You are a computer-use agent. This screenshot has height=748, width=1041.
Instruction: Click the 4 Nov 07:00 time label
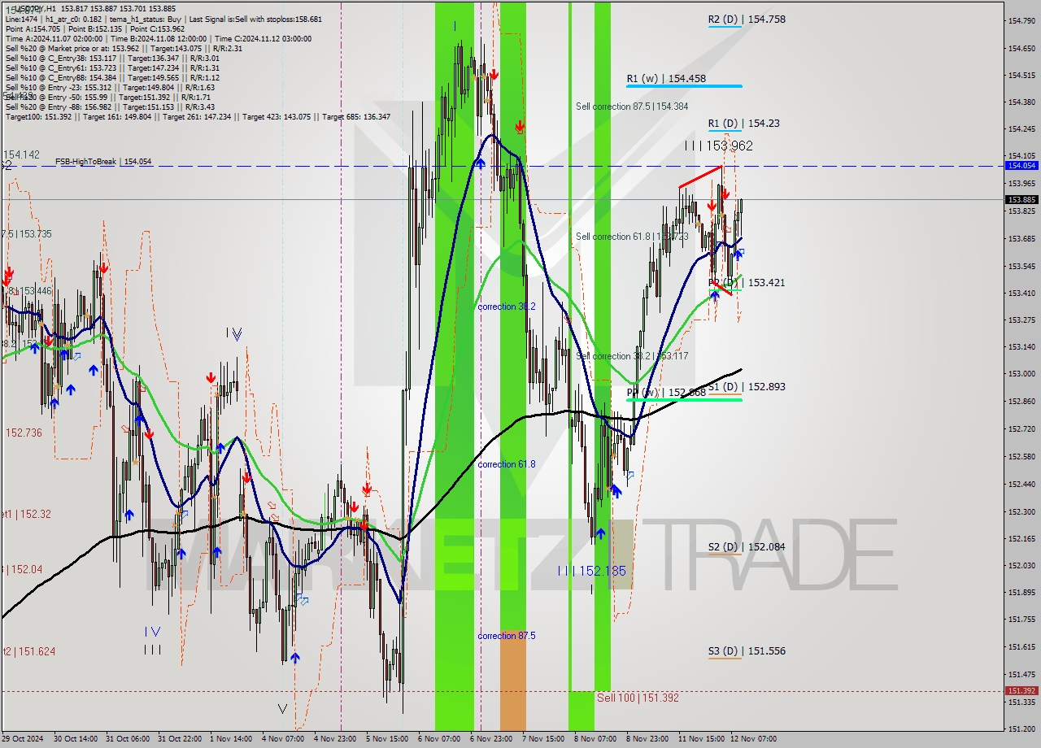click(282, 739)
